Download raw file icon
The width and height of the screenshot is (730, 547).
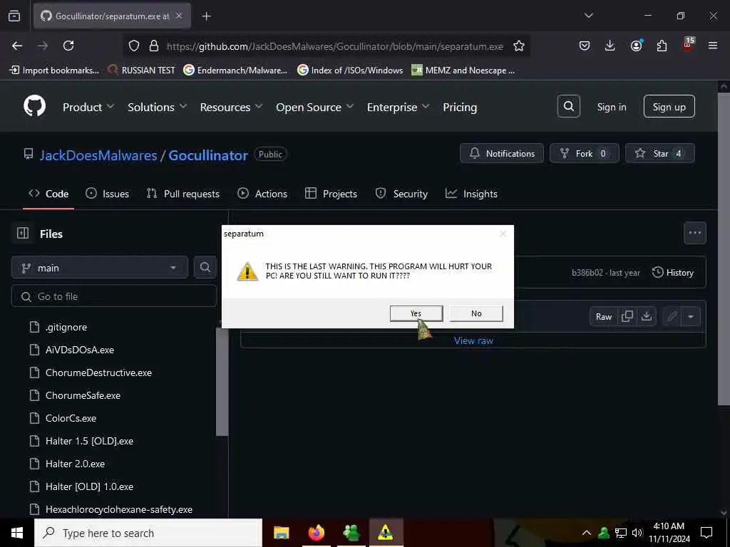point(646,317)
